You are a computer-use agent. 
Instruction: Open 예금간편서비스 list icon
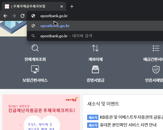pyautogui.click(x=156, y=48)
